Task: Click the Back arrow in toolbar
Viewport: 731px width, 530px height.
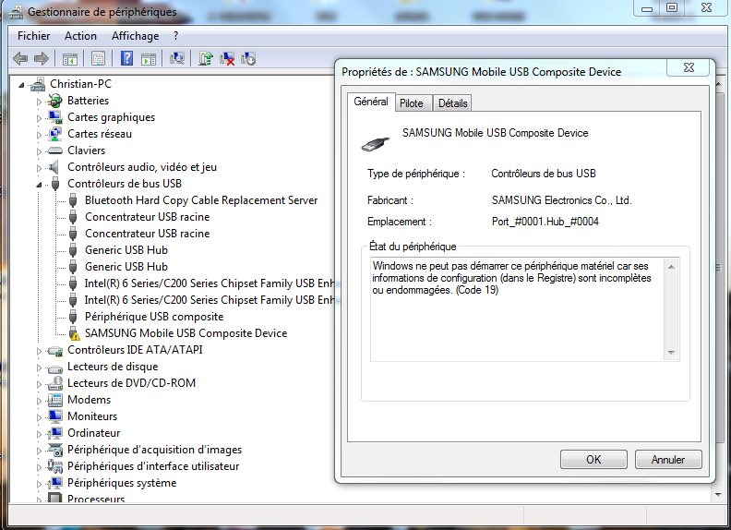Action: (x=20, y=58)
